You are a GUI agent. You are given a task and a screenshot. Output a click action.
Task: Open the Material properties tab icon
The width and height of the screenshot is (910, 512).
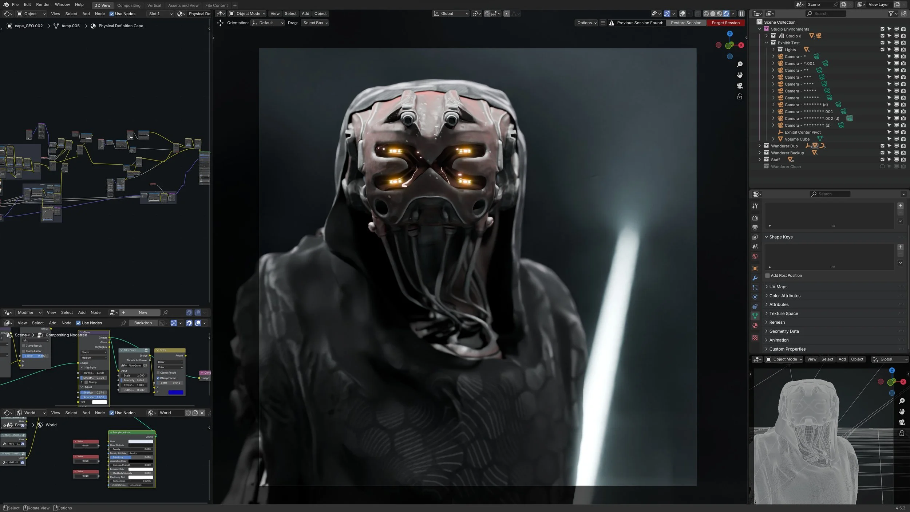(x=755, y=326)
